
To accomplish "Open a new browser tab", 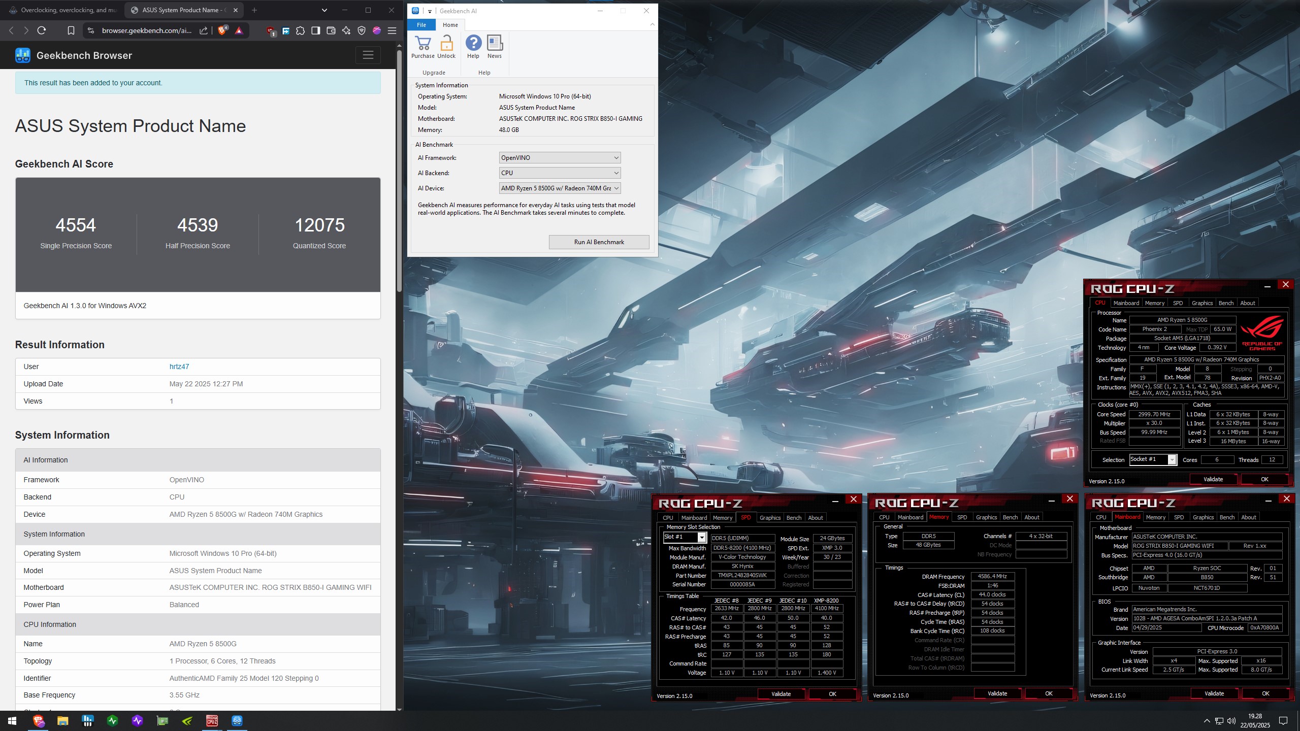I will tap(254, 10).
